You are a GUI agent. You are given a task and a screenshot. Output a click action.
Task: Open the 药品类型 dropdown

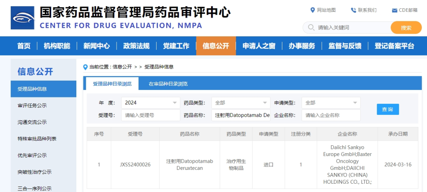pos(241,103)
